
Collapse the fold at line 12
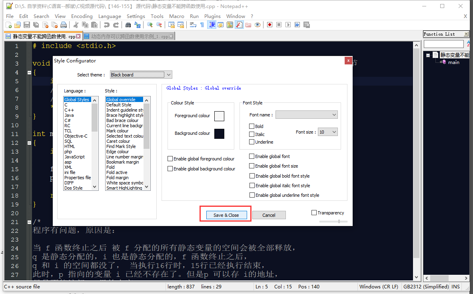[29, 143]
